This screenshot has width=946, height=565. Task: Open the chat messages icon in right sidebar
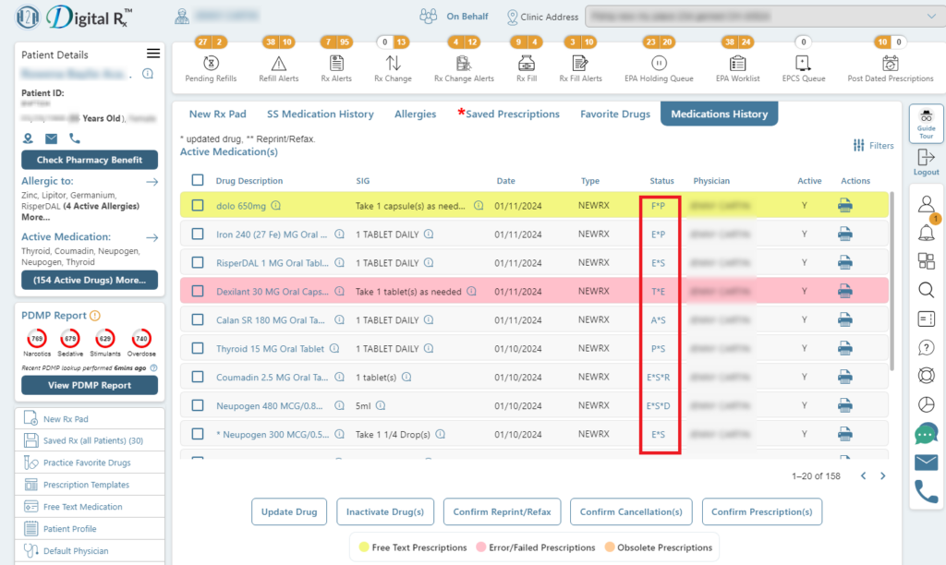(926, 434)
